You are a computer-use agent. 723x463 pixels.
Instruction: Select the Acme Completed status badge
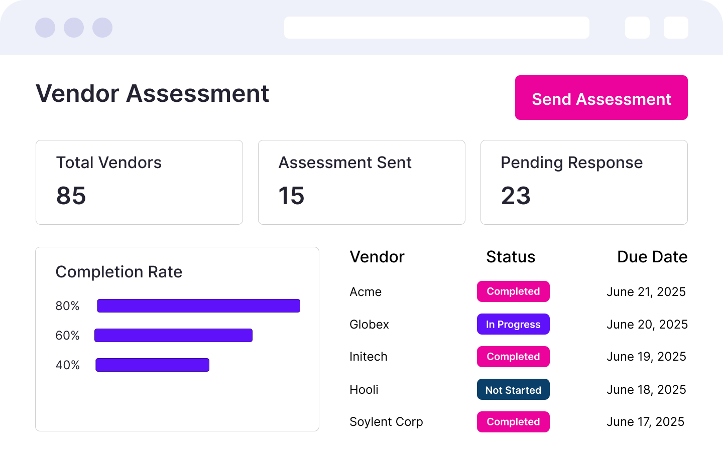pyautogui.click(x=513, y=291)
